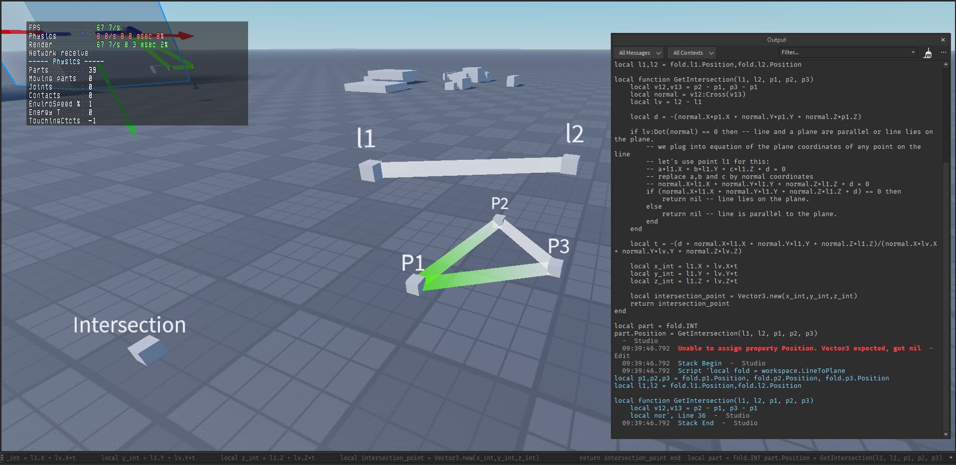Select the l2 endpoint cube
The height and width of the screenshot is (465, 956).
[570, 164]
